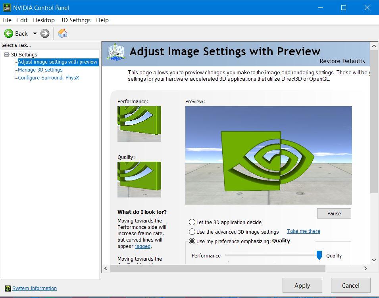The image size is (379, 298).
Task: Open the Desktop menu
Action: click(x=44, y=20)
